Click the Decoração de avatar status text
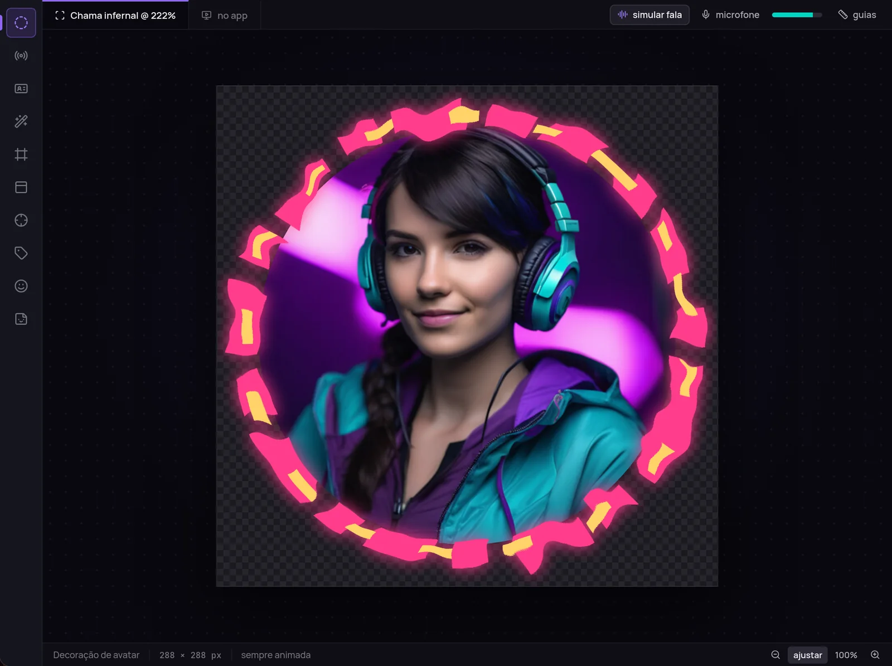Viewport: 892px width, 666px height. [96, 655]
